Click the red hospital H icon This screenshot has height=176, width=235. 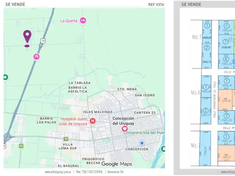coord(93,121)
